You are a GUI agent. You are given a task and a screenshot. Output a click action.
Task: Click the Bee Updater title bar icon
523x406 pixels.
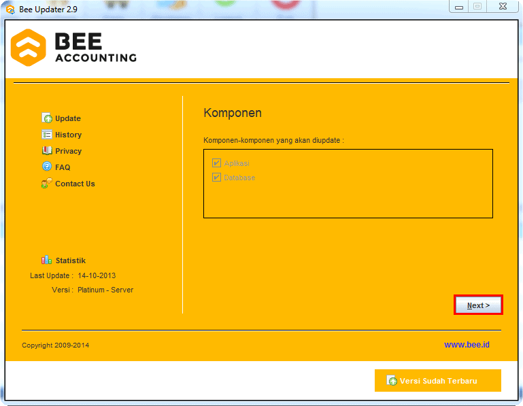pos(10,10)
